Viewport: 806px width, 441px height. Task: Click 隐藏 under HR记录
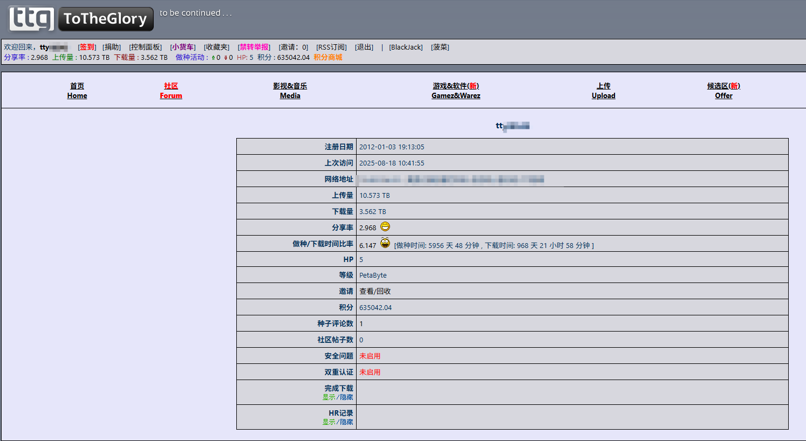[346, 422]
